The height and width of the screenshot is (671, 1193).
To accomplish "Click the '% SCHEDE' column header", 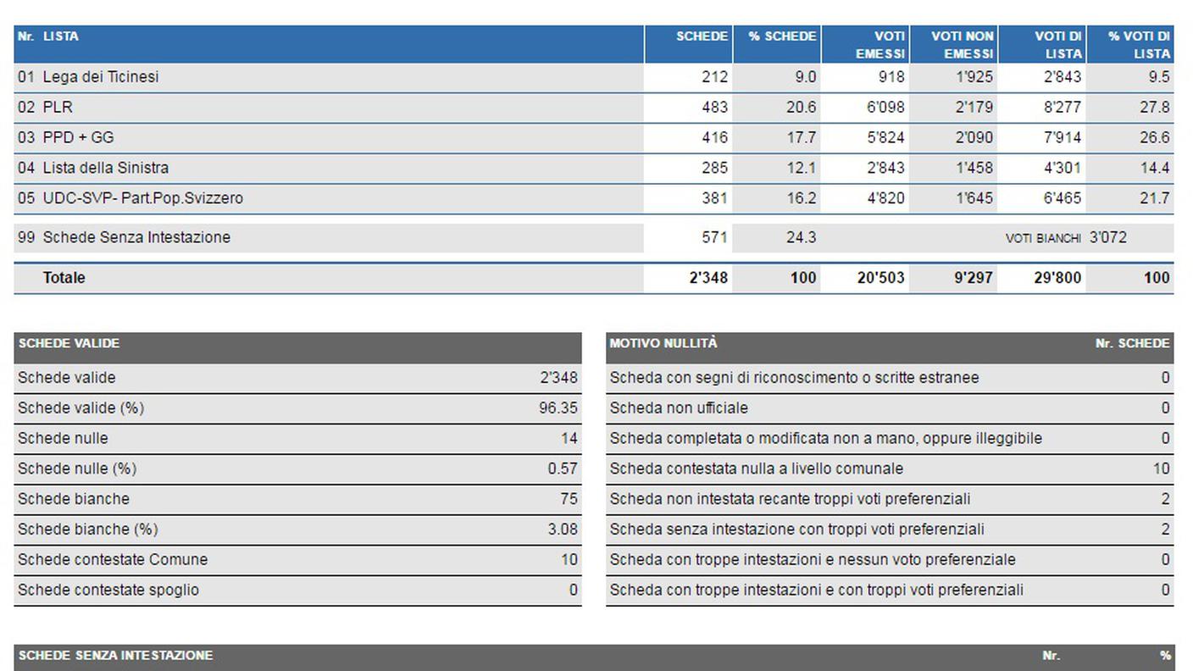I will coord(782,36).
